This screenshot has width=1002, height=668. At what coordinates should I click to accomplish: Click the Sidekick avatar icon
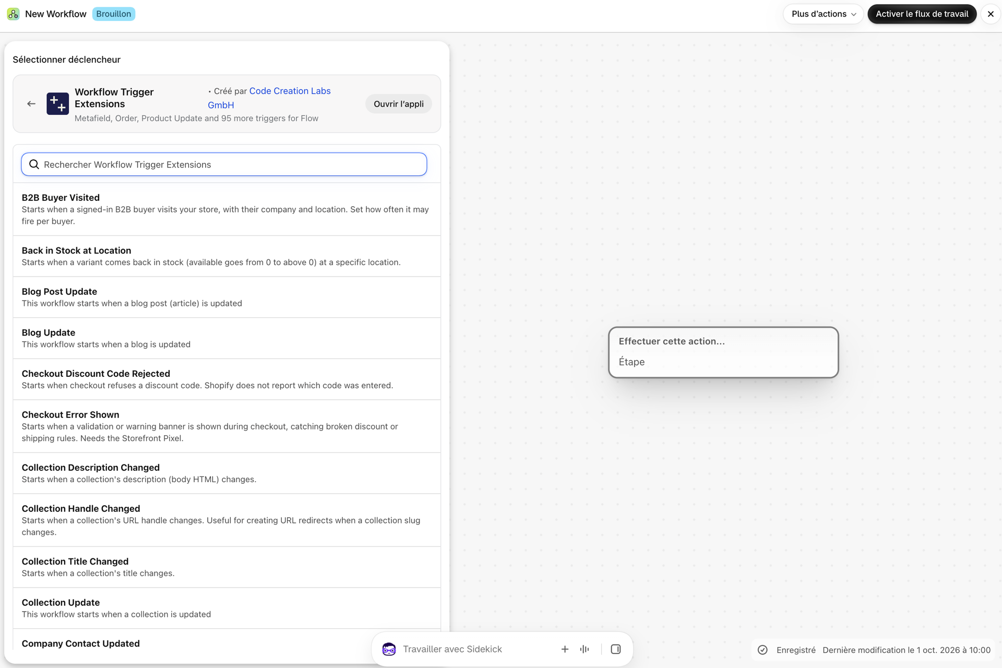point(389,649)
